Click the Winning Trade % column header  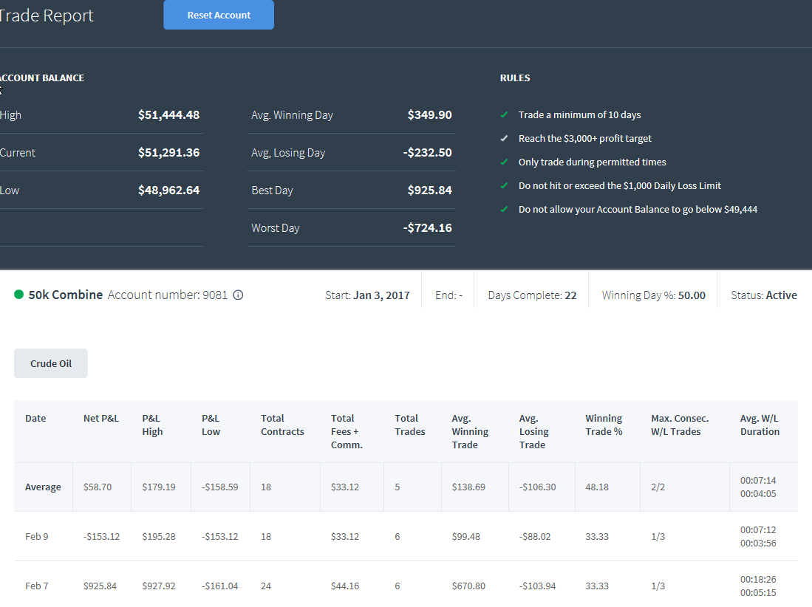point(604,425)
